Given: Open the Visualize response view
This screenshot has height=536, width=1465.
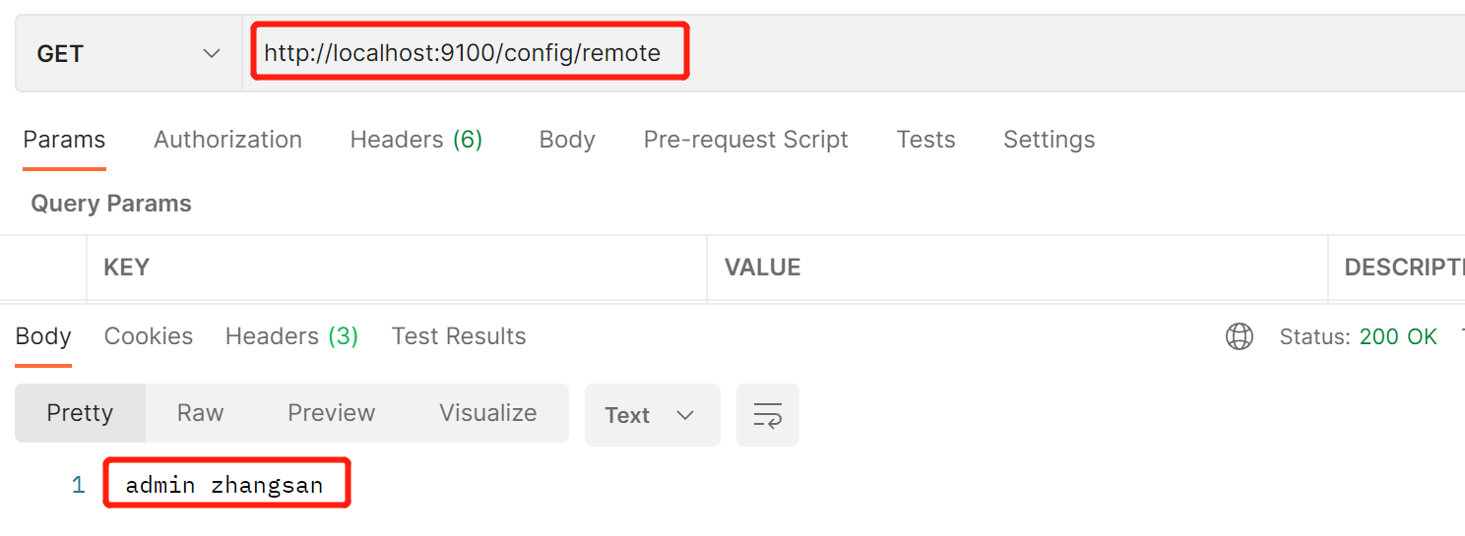Looking at the screenshot, I should (487, 413).
